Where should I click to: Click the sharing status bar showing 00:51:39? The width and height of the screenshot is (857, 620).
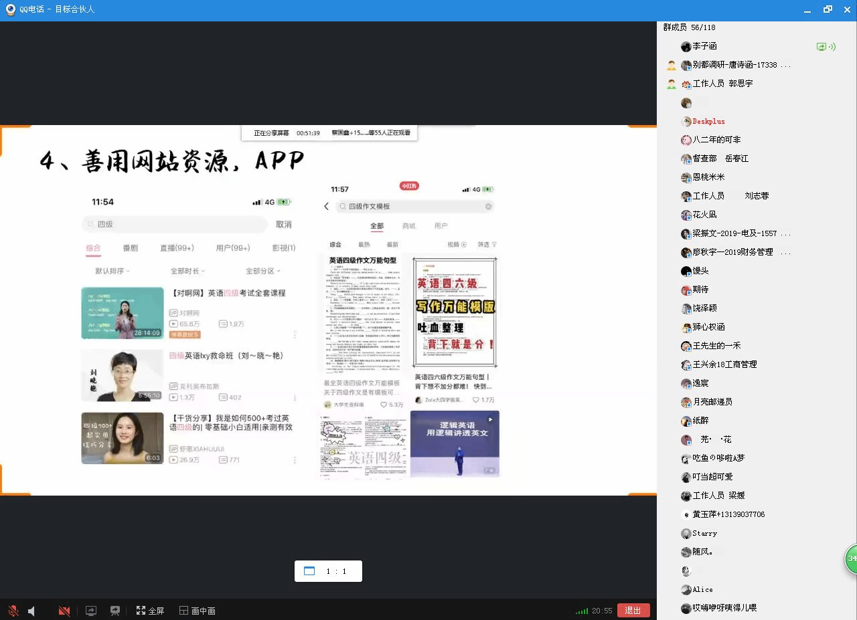tap(329, 133)
